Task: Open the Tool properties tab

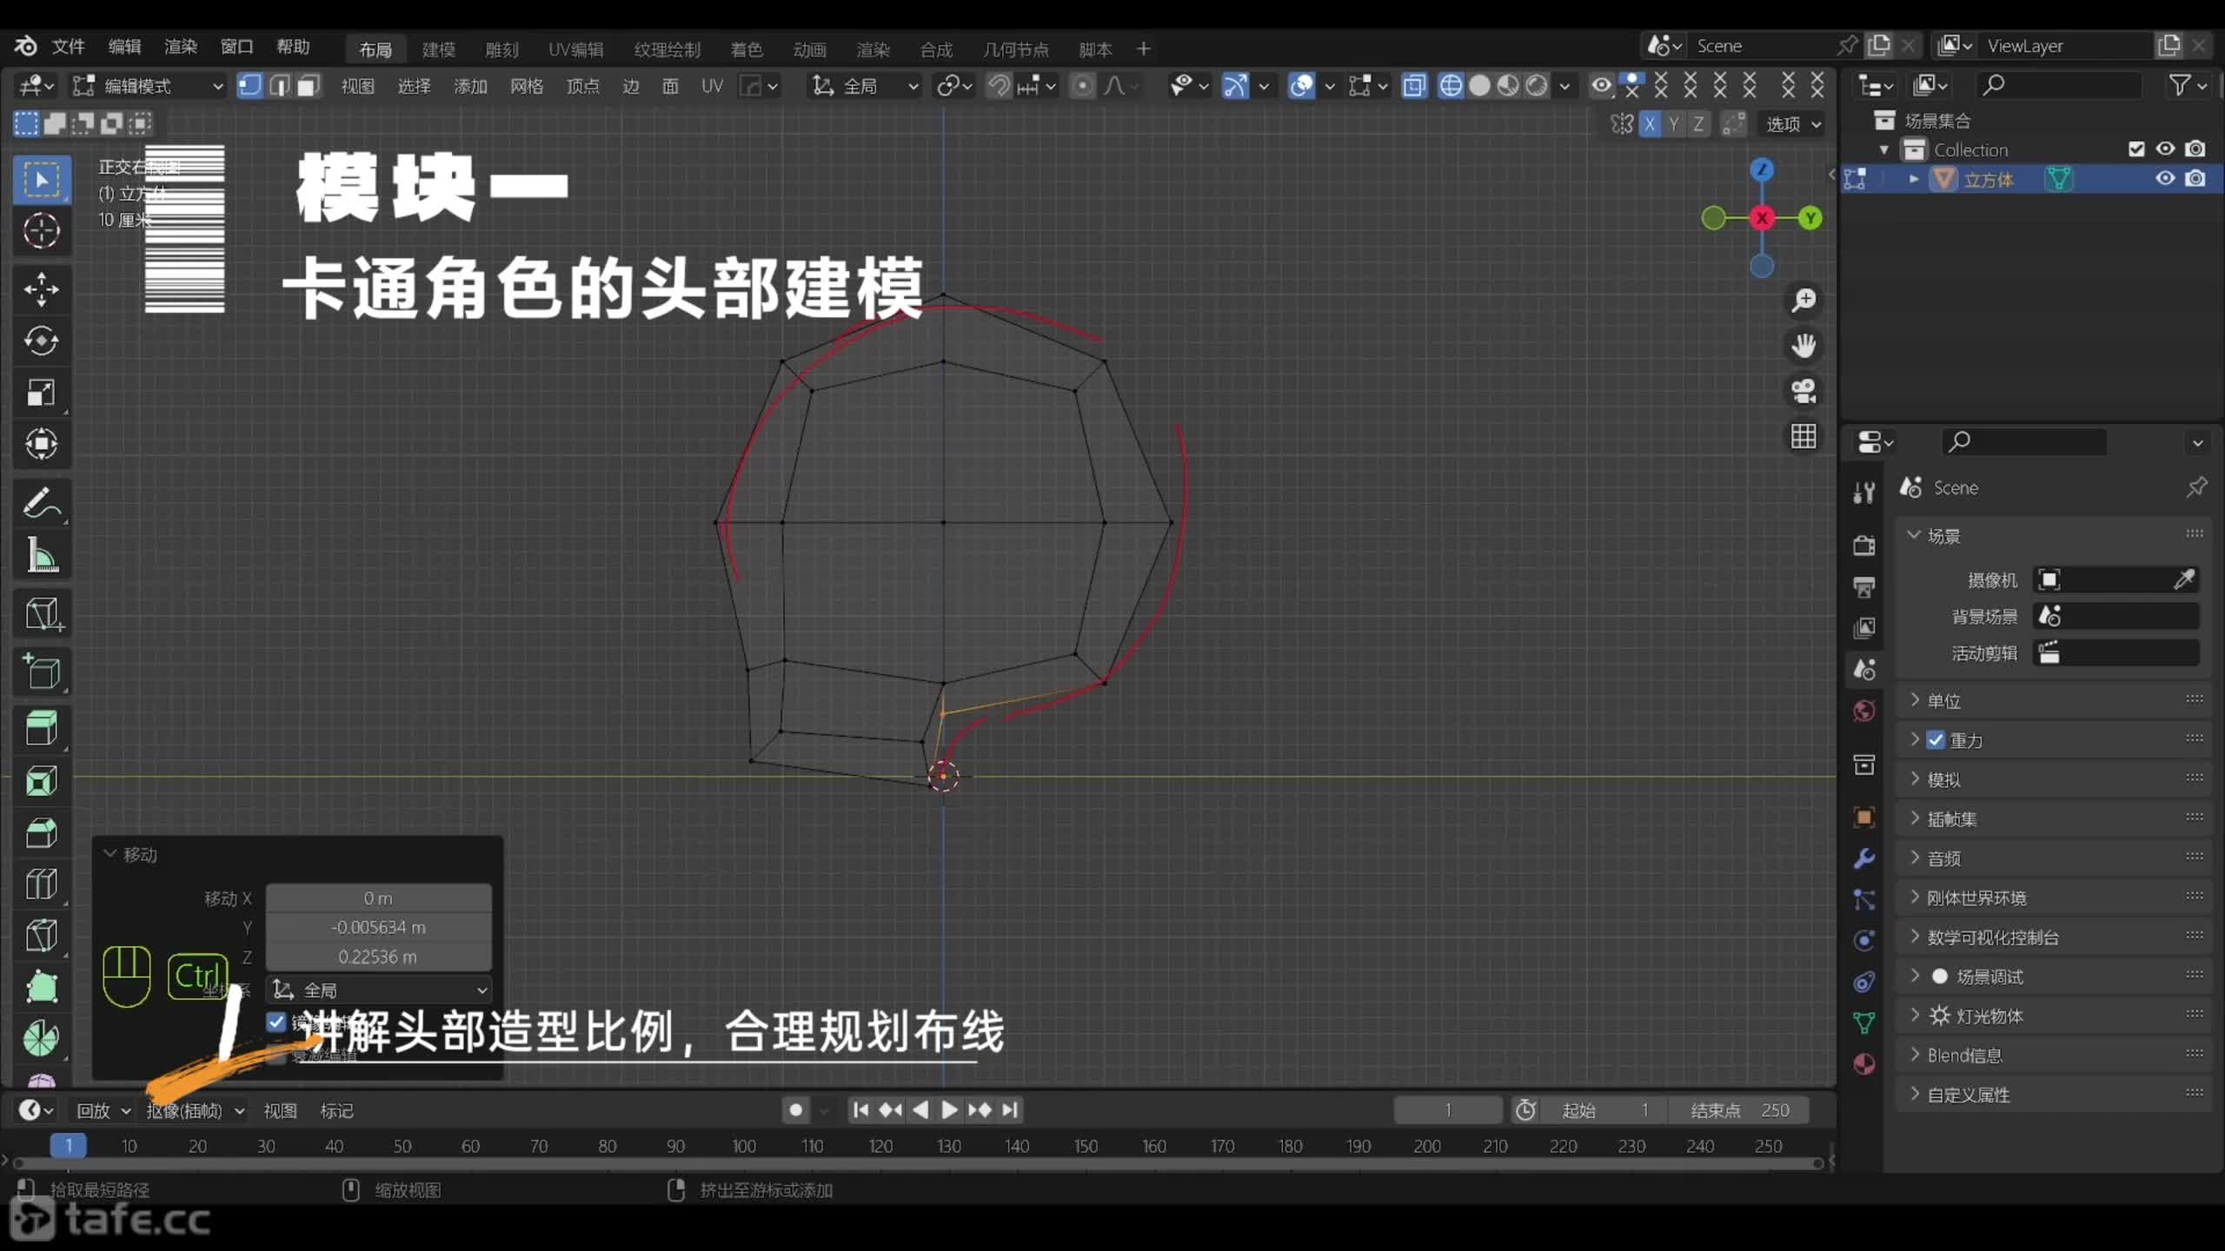Action: pos(1863,493)
